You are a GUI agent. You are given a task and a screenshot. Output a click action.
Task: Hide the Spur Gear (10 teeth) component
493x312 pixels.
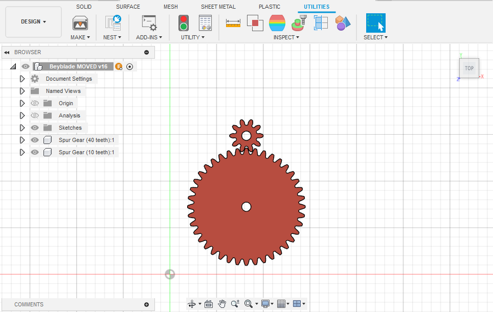click(35, 152)
